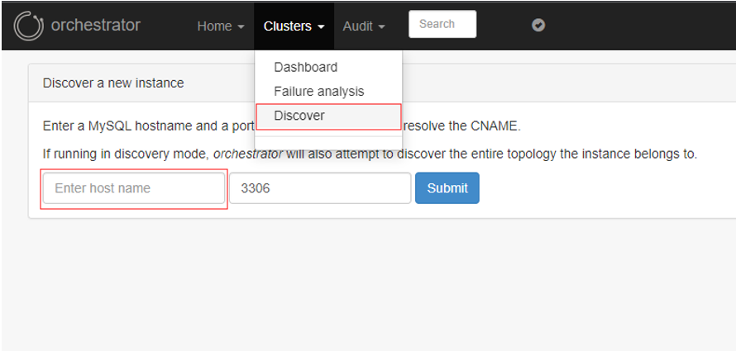Open the Home menu
The width and height of the screenshot is (736, 351).
pos(221,26)
